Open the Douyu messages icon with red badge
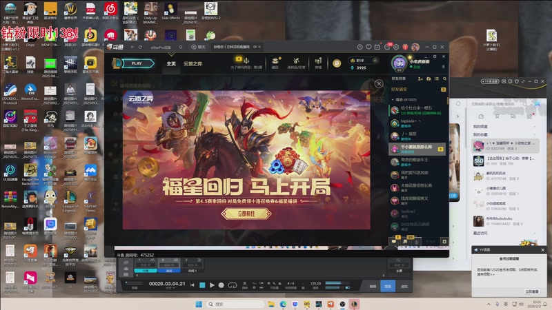Screen dimensions: 552x310 click(387, 47)
